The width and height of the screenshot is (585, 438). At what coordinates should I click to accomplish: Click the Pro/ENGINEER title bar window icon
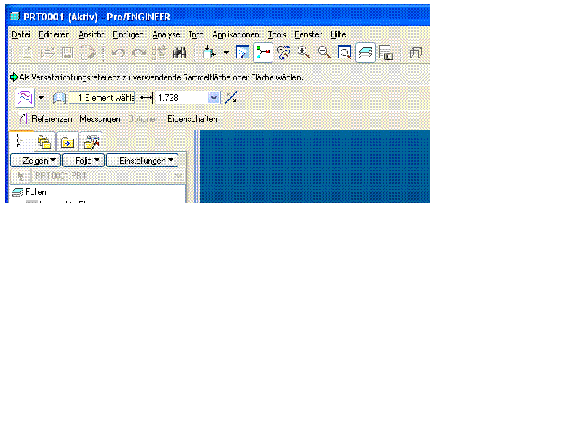pos(15,16)
